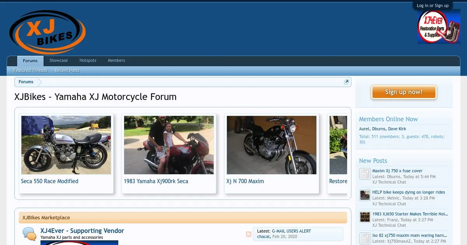Select Recent Posts sub-navigation
The image size is (467, 245).
[x=67, y=71]
